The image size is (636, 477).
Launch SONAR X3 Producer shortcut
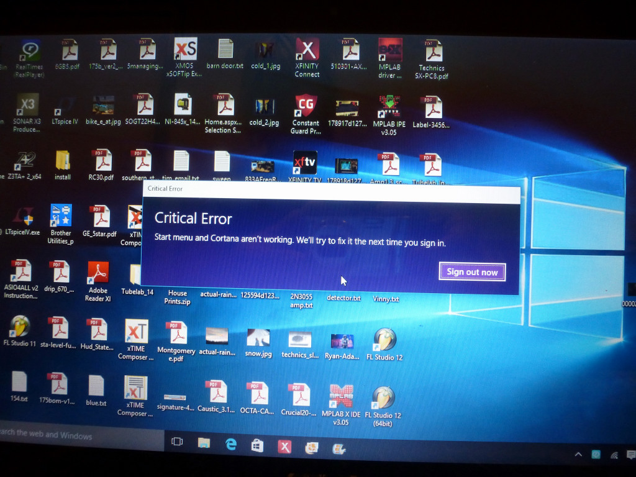coord(27,114)
